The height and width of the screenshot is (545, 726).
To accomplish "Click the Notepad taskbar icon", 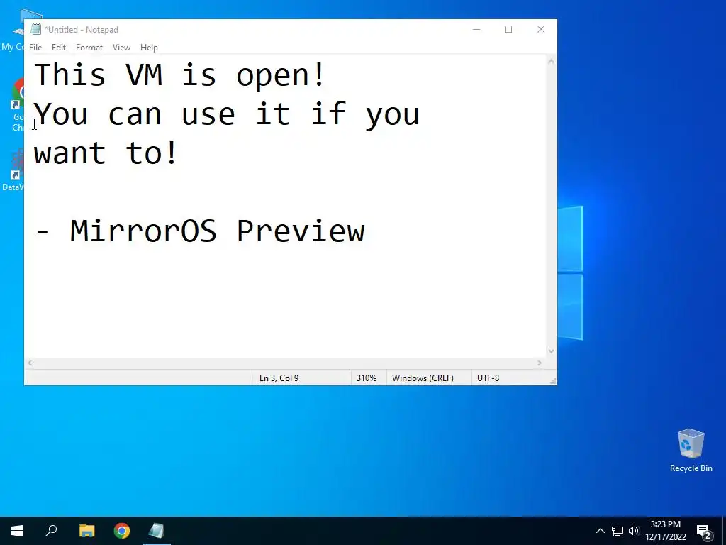I will pyautogui.click(x=157, y=531).
